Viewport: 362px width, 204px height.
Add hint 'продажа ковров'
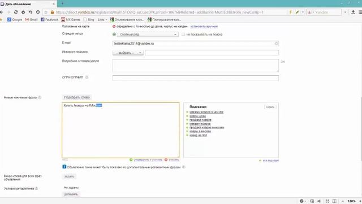200,120
